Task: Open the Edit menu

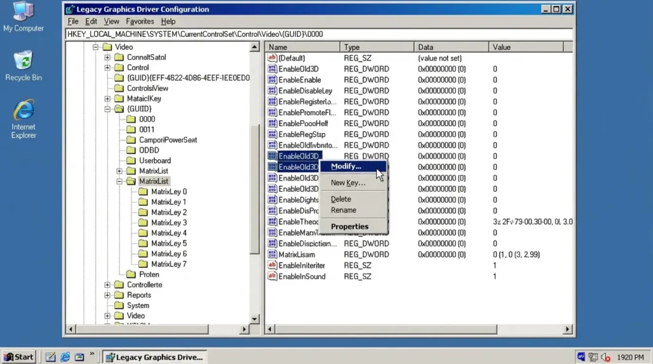Action: 91,21
